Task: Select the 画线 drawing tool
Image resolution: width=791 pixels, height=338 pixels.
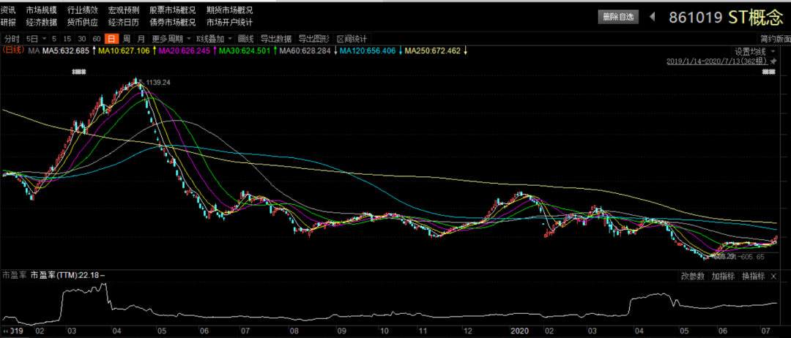Action: click(245, 39)
